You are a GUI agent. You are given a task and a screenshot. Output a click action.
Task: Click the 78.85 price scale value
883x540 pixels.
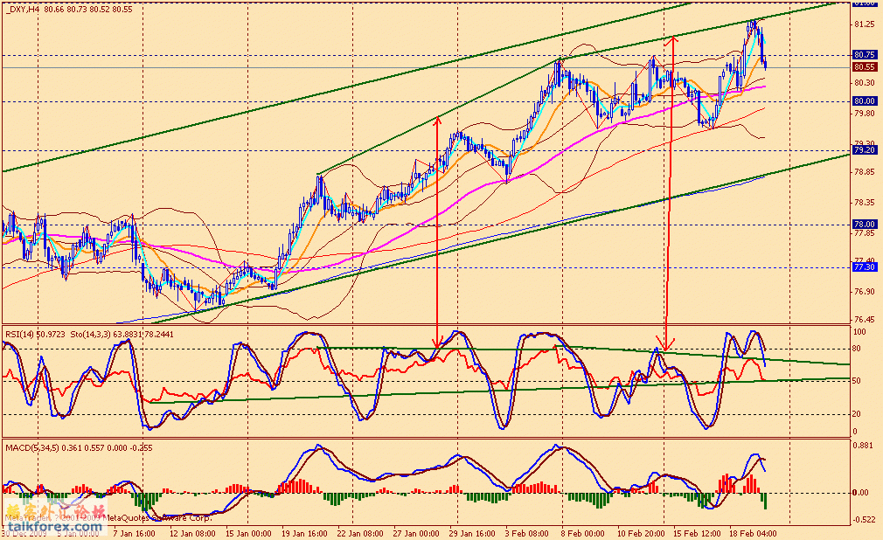pos(865,172)
